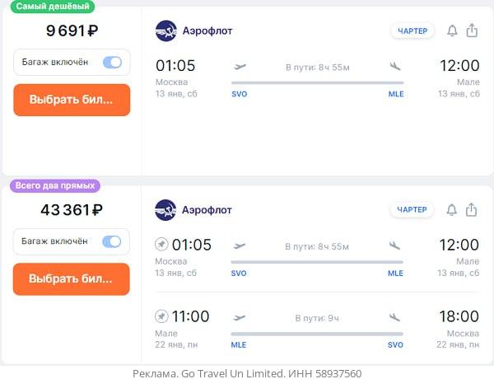
Task: Toggle baggage included on the 43 361₽ ticket
Action: tap(112, 241)
